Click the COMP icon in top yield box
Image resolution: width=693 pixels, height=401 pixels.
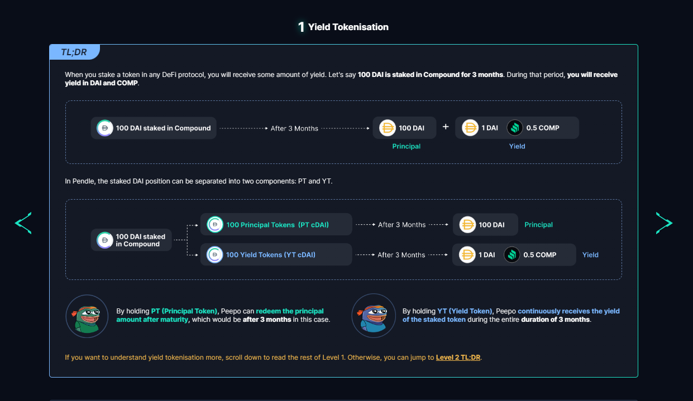pyautogui.click(x=514, y=128)
